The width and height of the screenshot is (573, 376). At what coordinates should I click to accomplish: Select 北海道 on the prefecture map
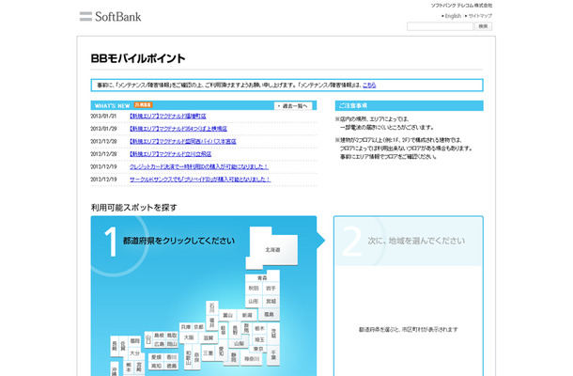coord(272,249)
